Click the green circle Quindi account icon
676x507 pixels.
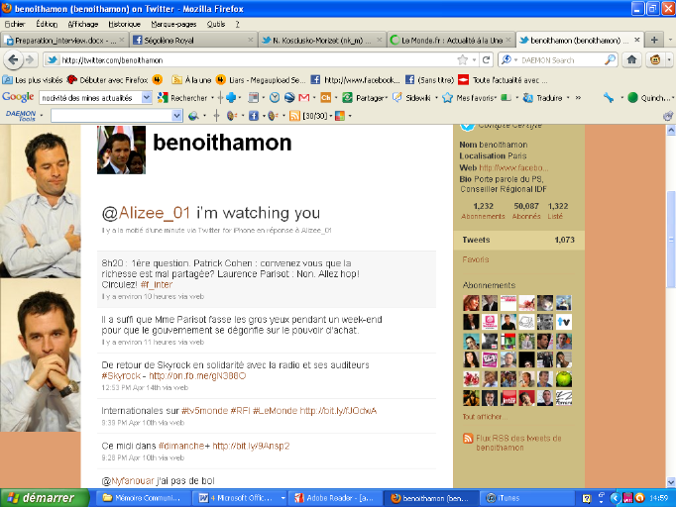click(x=632, y=98)
